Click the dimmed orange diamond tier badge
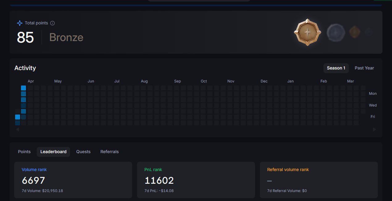 tap(355, 32)
